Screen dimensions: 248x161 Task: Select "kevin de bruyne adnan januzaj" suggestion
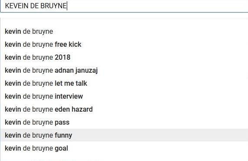pos(124,71)
